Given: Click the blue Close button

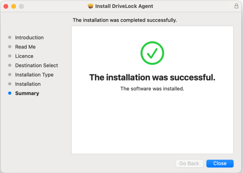Looking at the screenshot, I should 220,163.
